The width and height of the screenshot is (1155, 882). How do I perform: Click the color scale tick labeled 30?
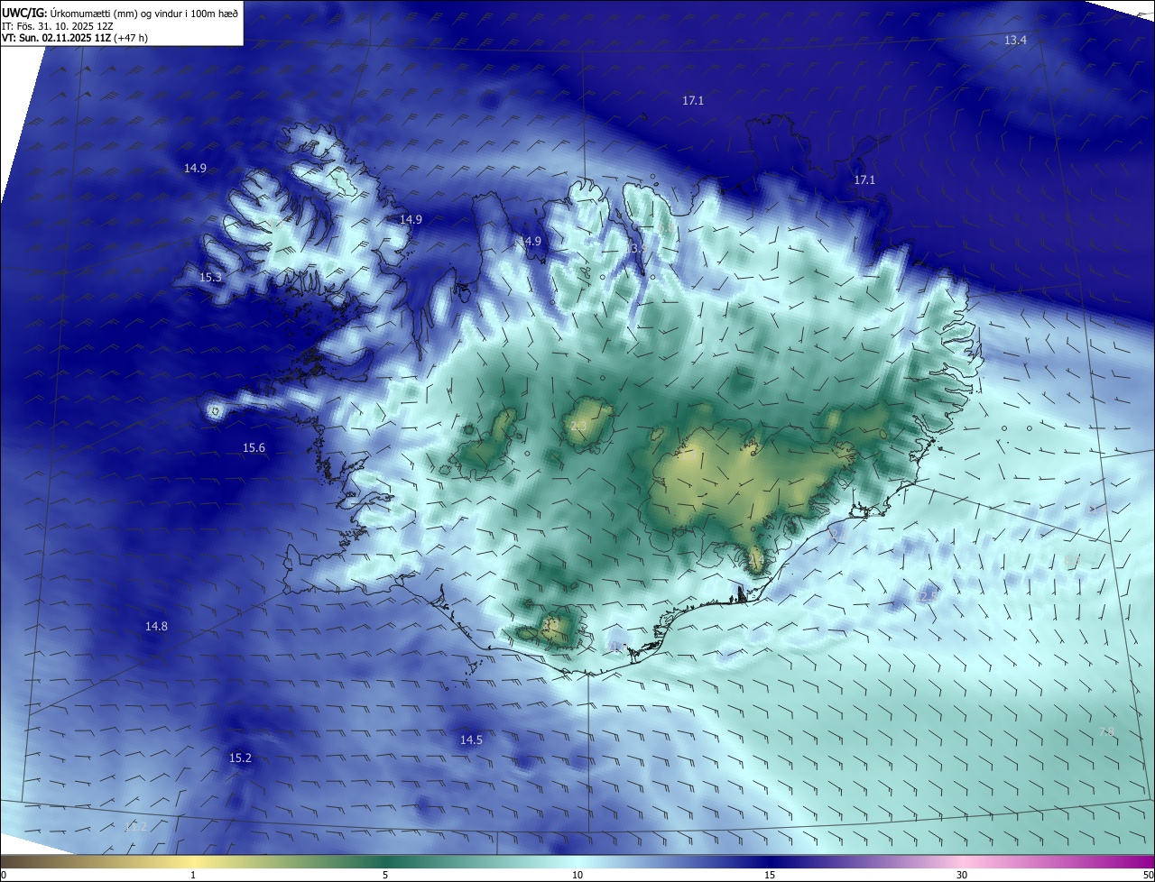pyautogui.click(x=962, y=875)
